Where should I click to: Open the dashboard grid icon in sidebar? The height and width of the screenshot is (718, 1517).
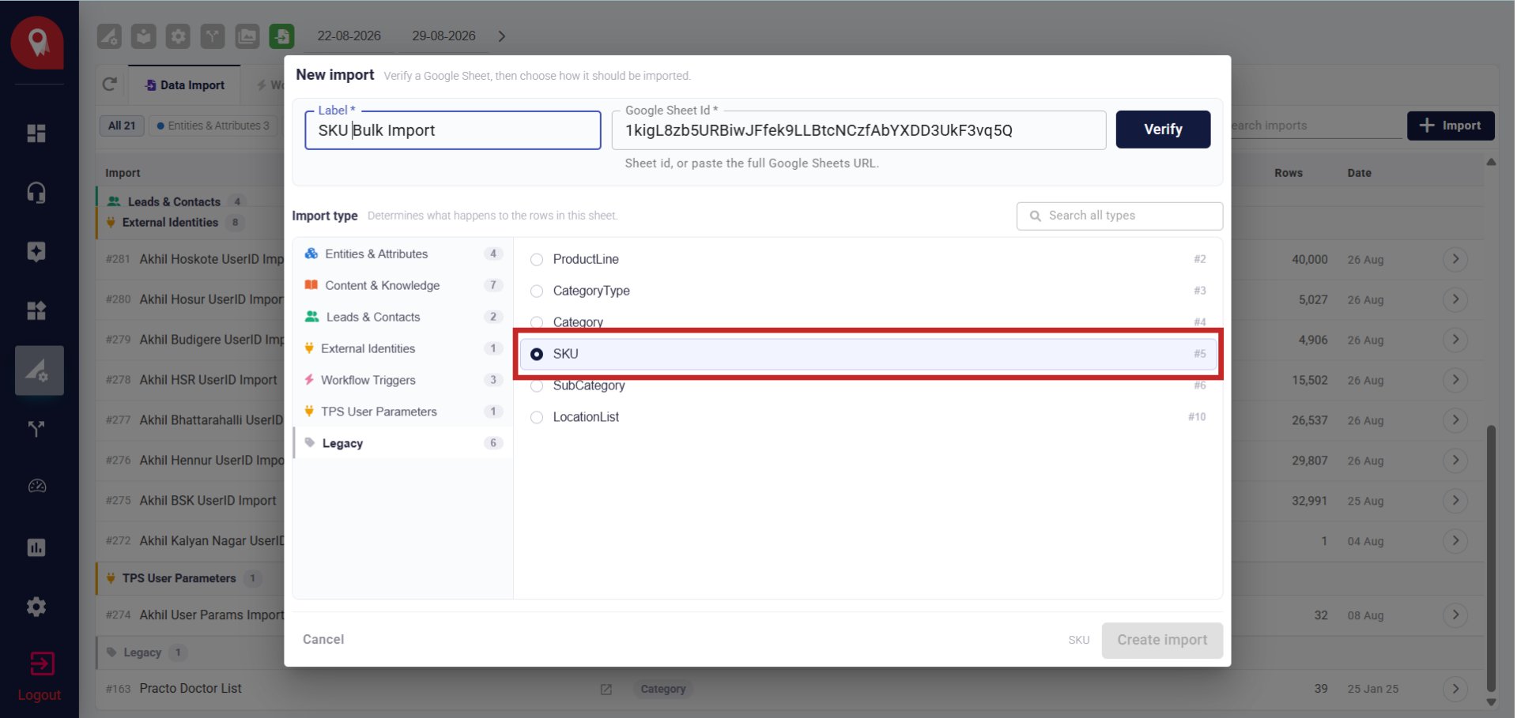coord(36,133)
